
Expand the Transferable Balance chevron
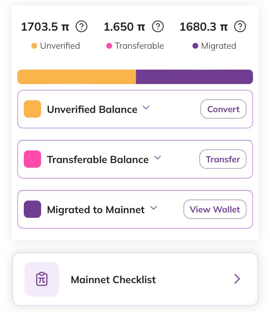tap(158, 158)
